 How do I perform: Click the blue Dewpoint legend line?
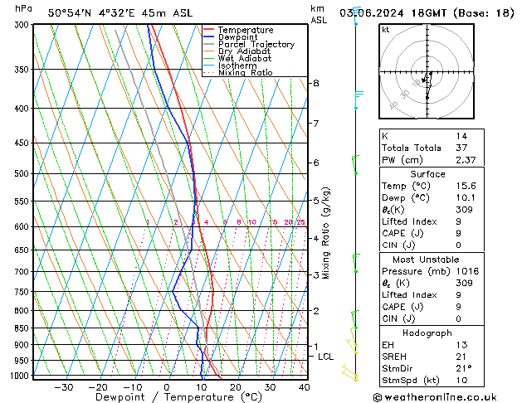point(209,37)
